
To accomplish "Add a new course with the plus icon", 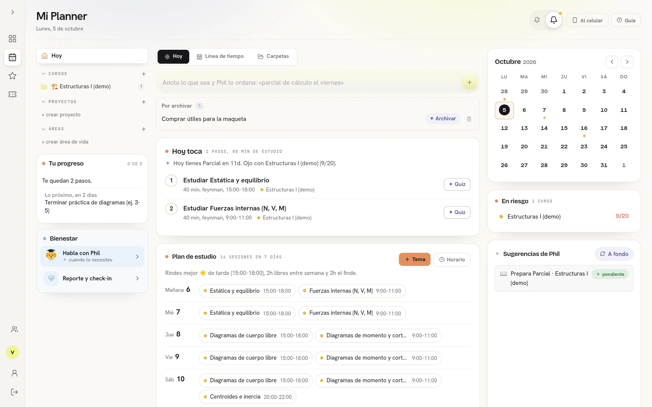I will [x=144, y=74].
